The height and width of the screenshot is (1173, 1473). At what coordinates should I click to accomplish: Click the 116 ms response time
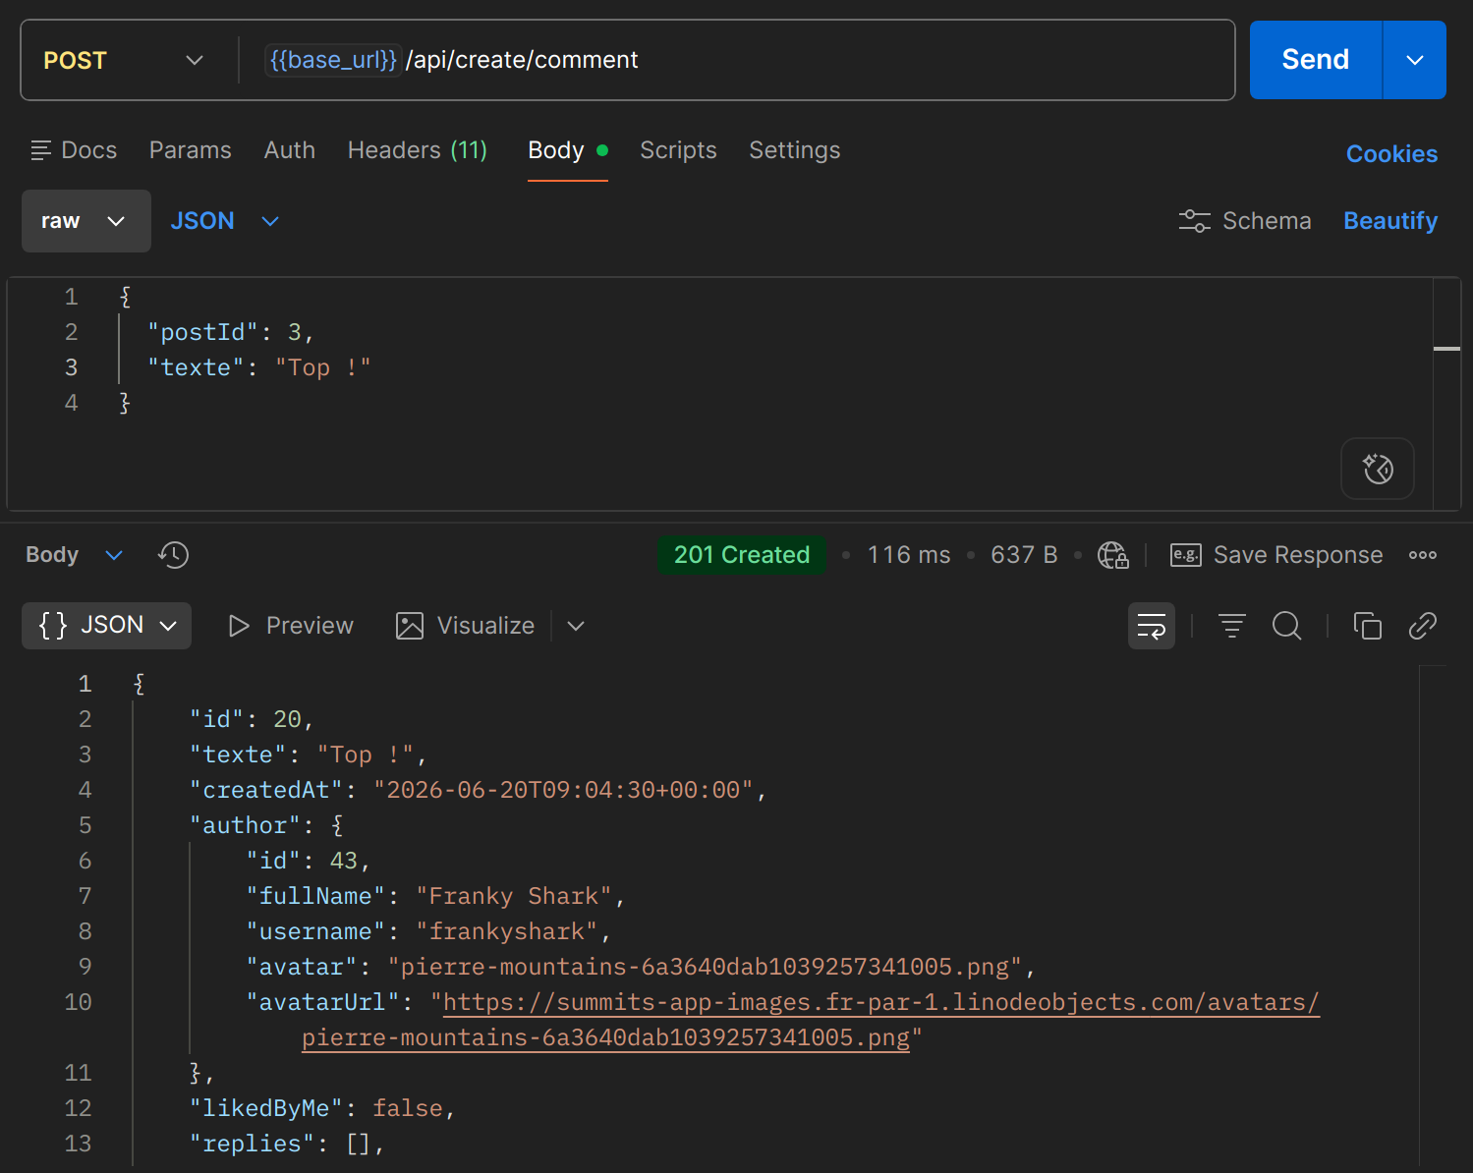click(909, 555)
